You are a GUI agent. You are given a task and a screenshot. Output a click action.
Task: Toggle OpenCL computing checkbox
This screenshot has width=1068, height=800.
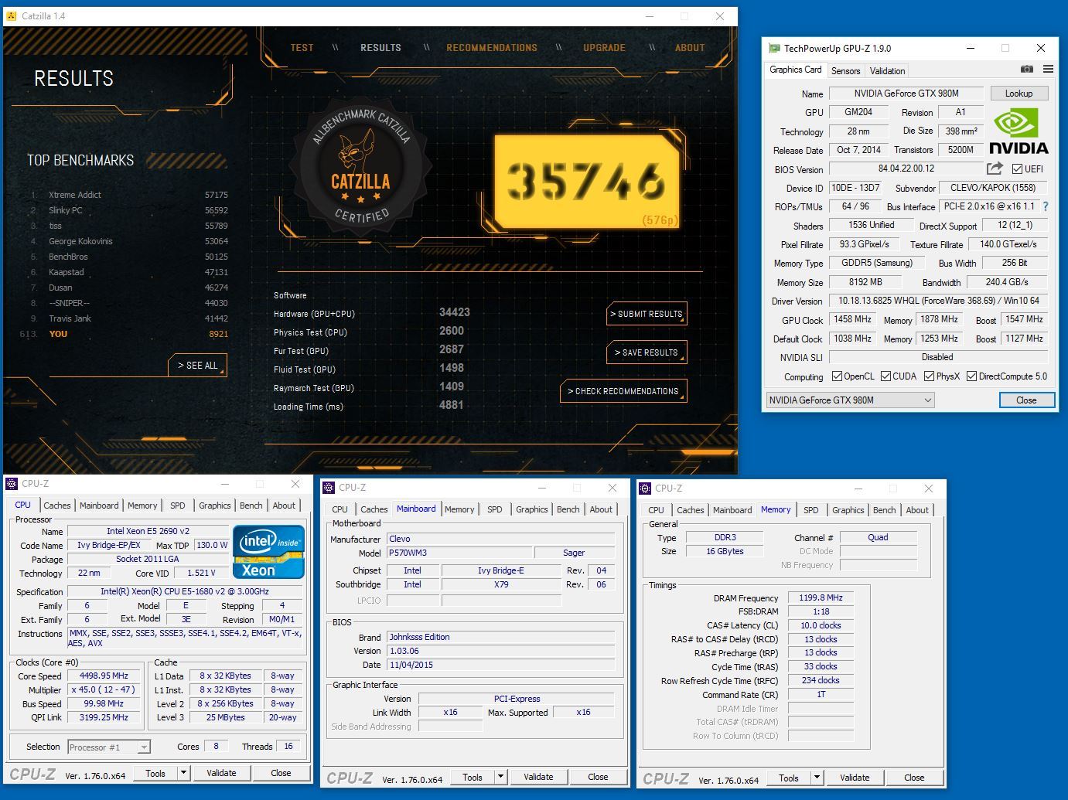pos(837,376)
